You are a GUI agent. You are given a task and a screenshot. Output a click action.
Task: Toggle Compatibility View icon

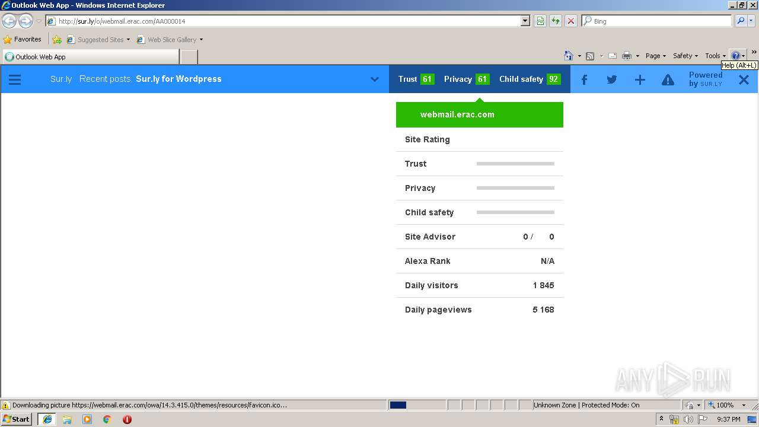click(x=540, y=21)
